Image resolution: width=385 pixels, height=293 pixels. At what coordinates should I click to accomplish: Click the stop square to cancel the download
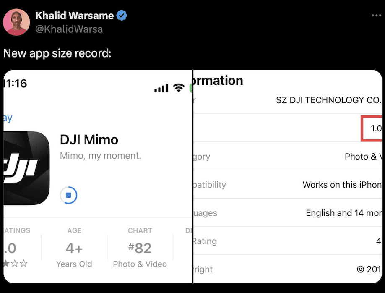coord(68,195)
